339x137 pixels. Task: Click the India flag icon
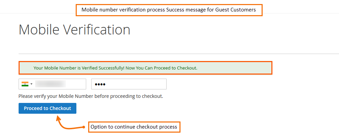[25, 84]
